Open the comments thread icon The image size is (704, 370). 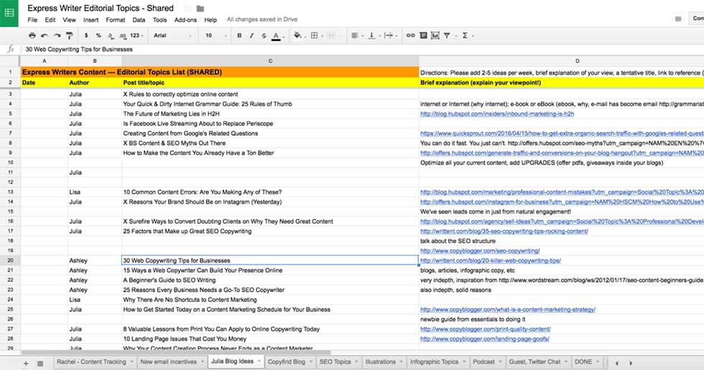pos(678,19)
